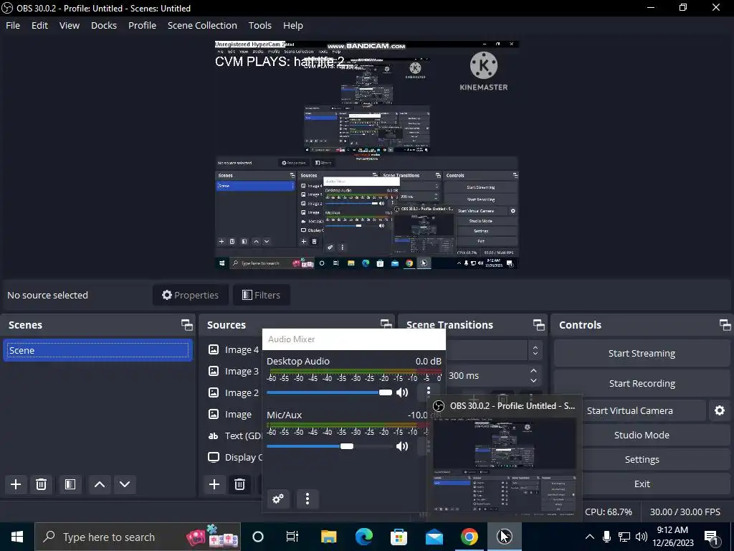Show hidden system tray icons chevron

click(x=590, y=537)
